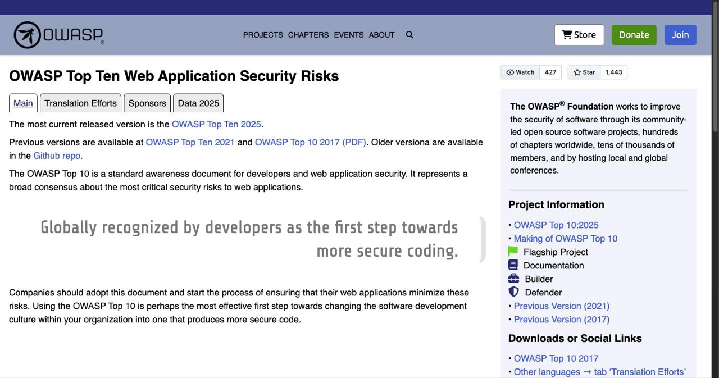Open Previous Version (2021) link
The width and height of the screenshot is (719, 378).
pyautogui.click(x=562, y=306)
